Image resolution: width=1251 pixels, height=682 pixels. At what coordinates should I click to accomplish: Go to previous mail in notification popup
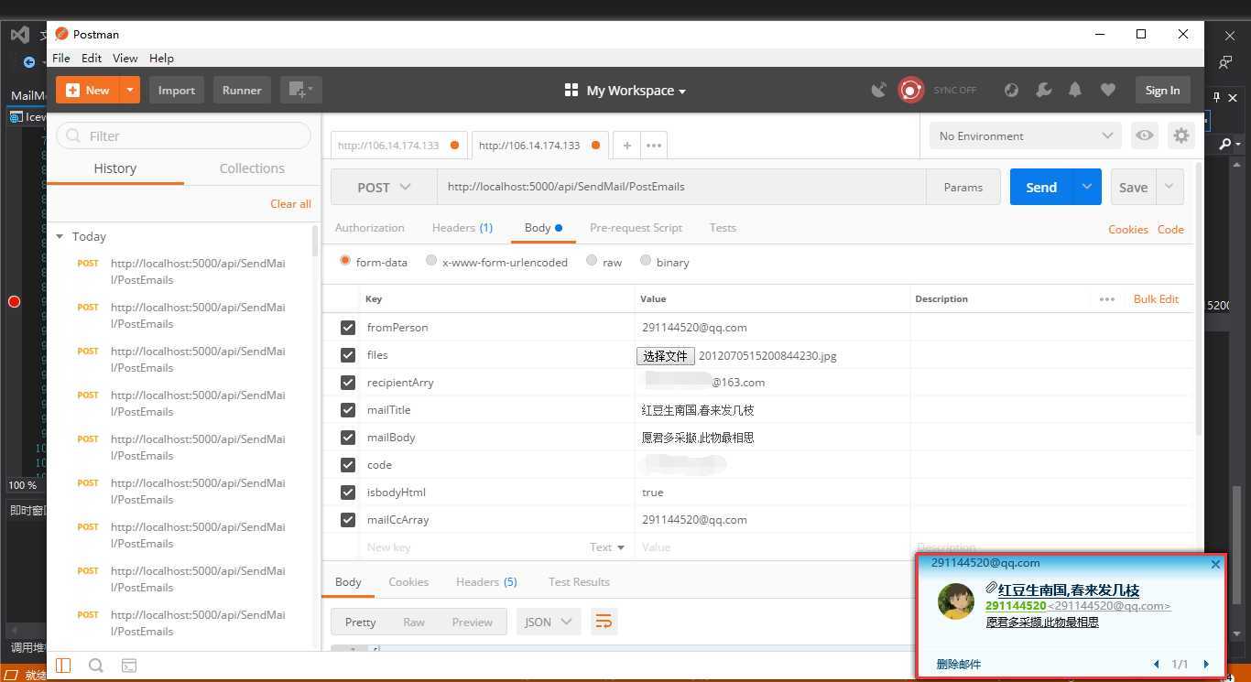click(x=1156, y=665)
